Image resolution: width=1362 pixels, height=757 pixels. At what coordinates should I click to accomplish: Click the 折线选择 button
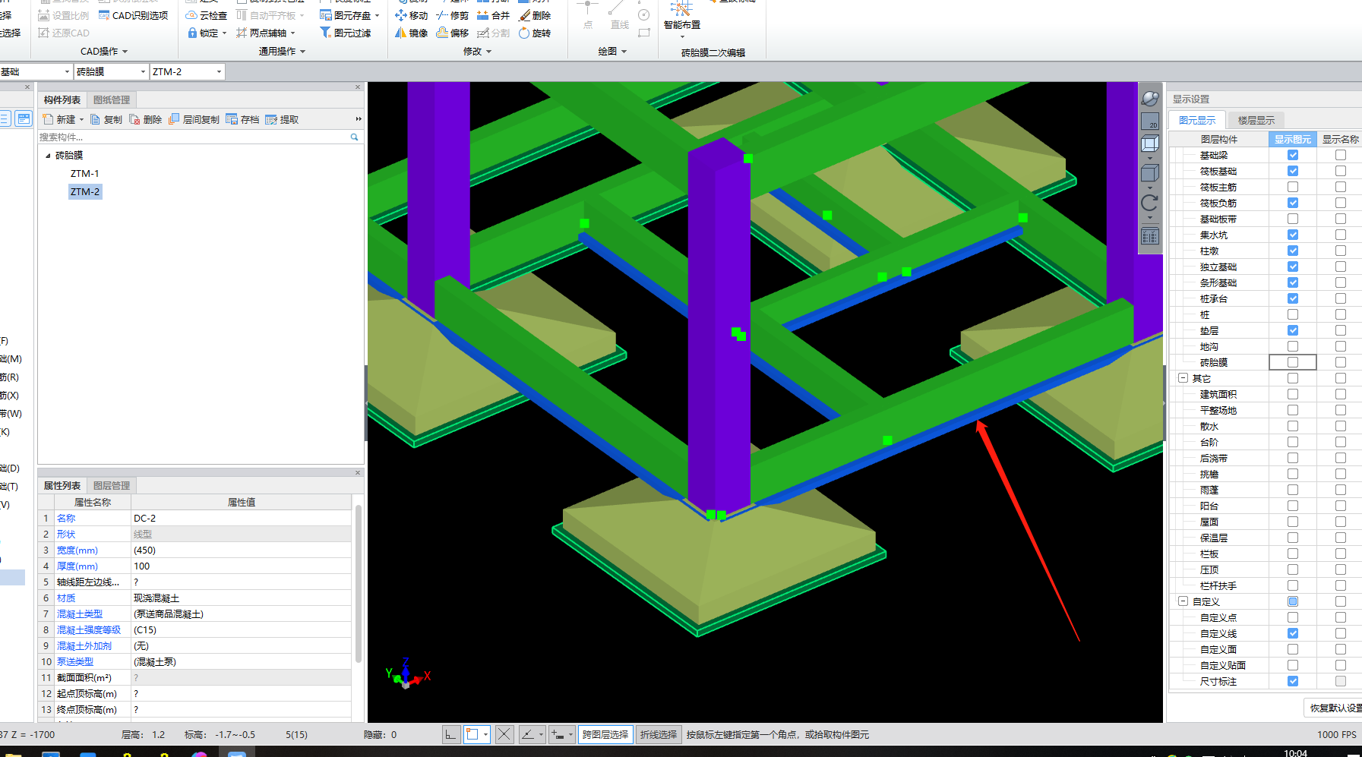pos(658,734)
